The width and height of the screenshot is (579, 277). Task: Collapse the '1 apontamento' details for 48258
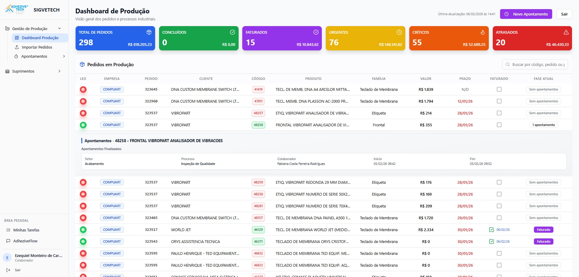[x=544, y=125]
